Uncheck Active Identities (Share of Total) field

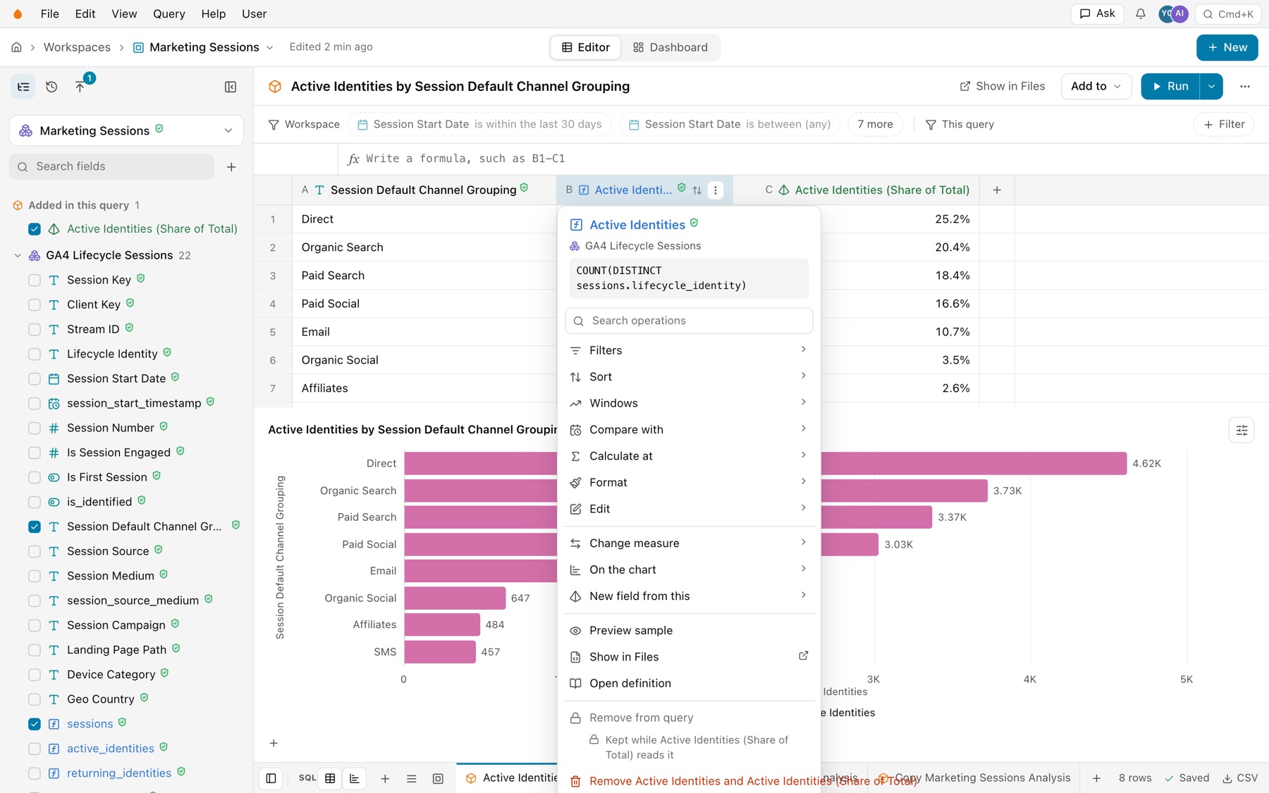click(35, 229)
